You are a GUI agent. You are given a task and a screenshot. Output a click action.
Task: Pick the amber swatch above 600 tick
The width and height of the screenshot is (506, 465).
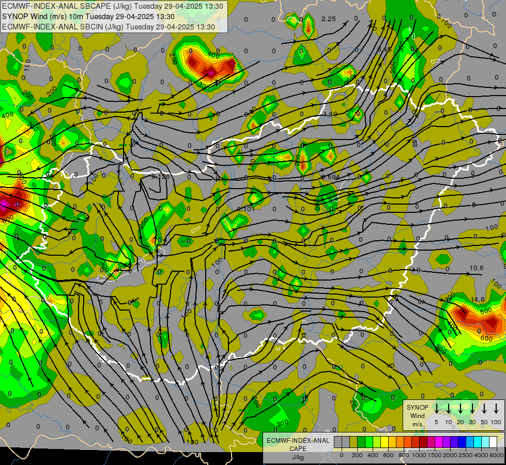(392, 442)
